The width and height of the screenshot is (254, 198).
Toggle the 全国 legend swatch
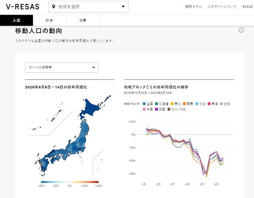pyautogui.click(x=144, y=104)
